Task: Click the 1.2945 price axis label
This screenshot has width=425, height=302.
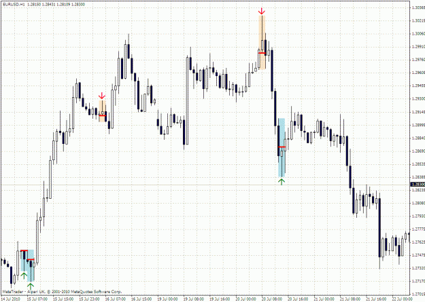Action: coord(418,86)
